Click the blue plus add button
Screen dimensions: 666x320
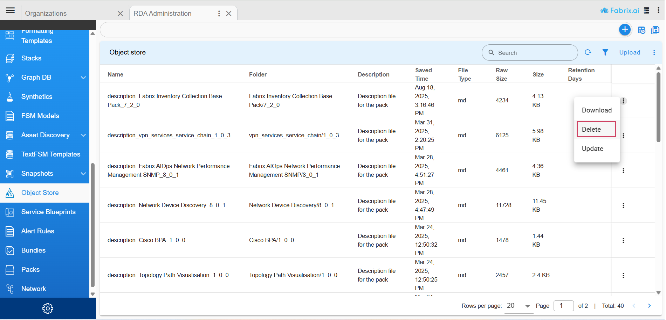tap(625, 30)
